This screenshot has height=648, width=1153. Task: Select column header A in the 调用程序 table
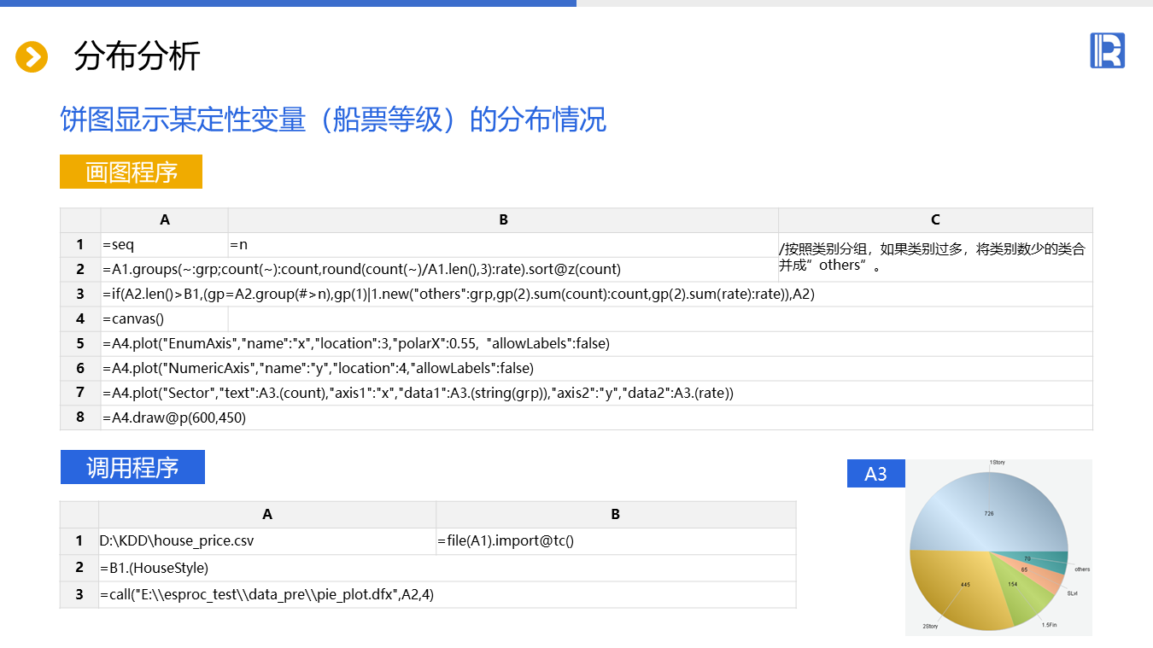click(267, 515)
